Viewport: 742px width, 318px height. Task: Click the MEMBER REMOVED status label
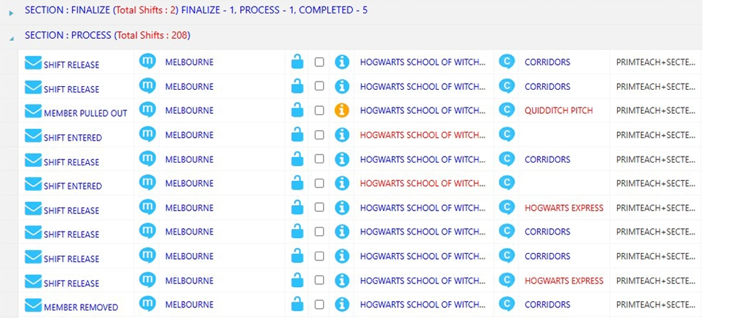click(x=81, y=307)
